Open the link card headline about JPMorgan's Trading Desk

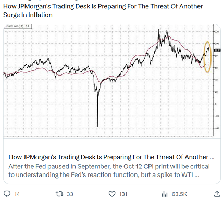point(111,157)
